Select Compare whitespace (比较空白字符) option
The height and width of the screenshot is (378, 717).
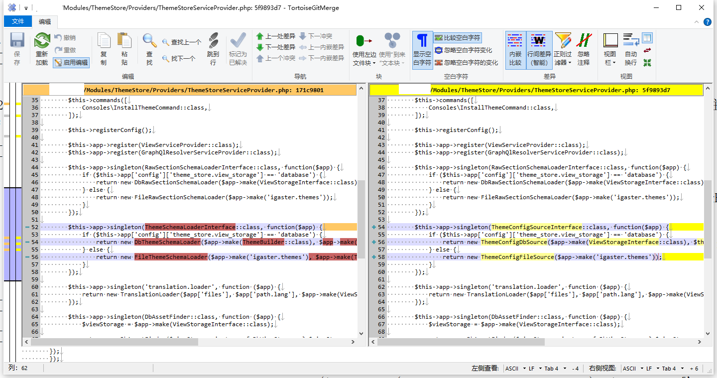(458, 38)
